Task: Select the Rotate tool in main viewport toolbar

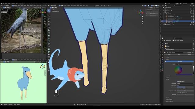Action: point(49,19)
